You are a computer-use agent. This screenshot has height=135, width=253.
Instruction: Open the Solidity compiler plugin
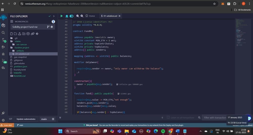point(4,40)
